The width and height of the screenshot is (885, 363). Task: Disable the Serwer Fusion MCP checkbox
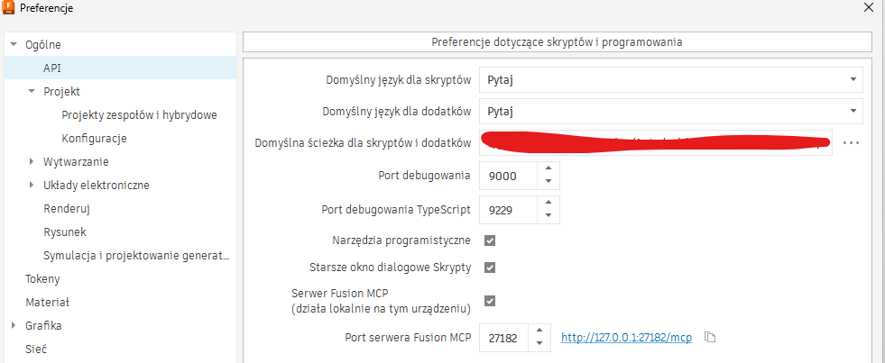[489, 301]
